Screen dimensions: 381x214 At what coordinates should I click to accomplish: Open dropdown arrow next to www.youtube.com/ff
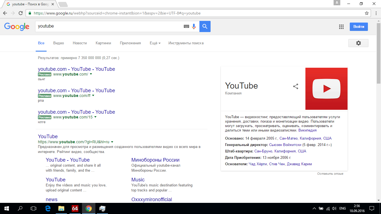click(x=93, y=96)
